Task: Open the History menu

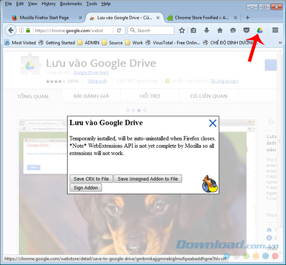Action: point(48,4)
